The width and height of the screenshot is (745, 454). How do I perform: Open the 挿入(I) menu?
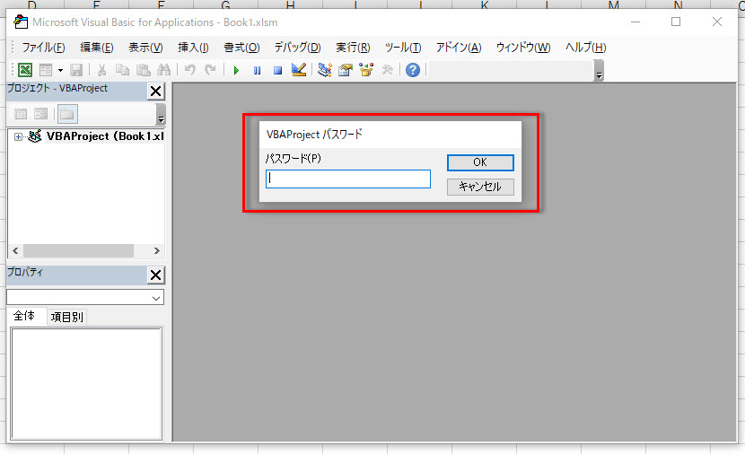pos(193,48)
